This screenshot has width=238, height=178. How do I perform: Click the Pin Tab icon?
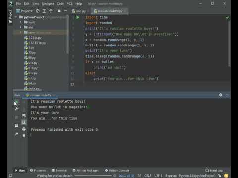point(16,134)
